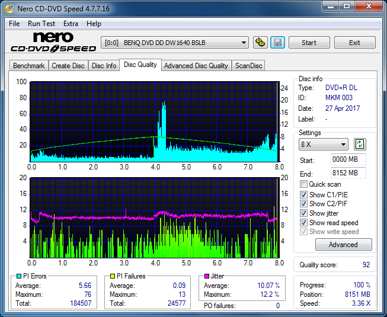Click disc type text DVD+R DL
This screenshot has height=317, width=387.
[341, 88]
